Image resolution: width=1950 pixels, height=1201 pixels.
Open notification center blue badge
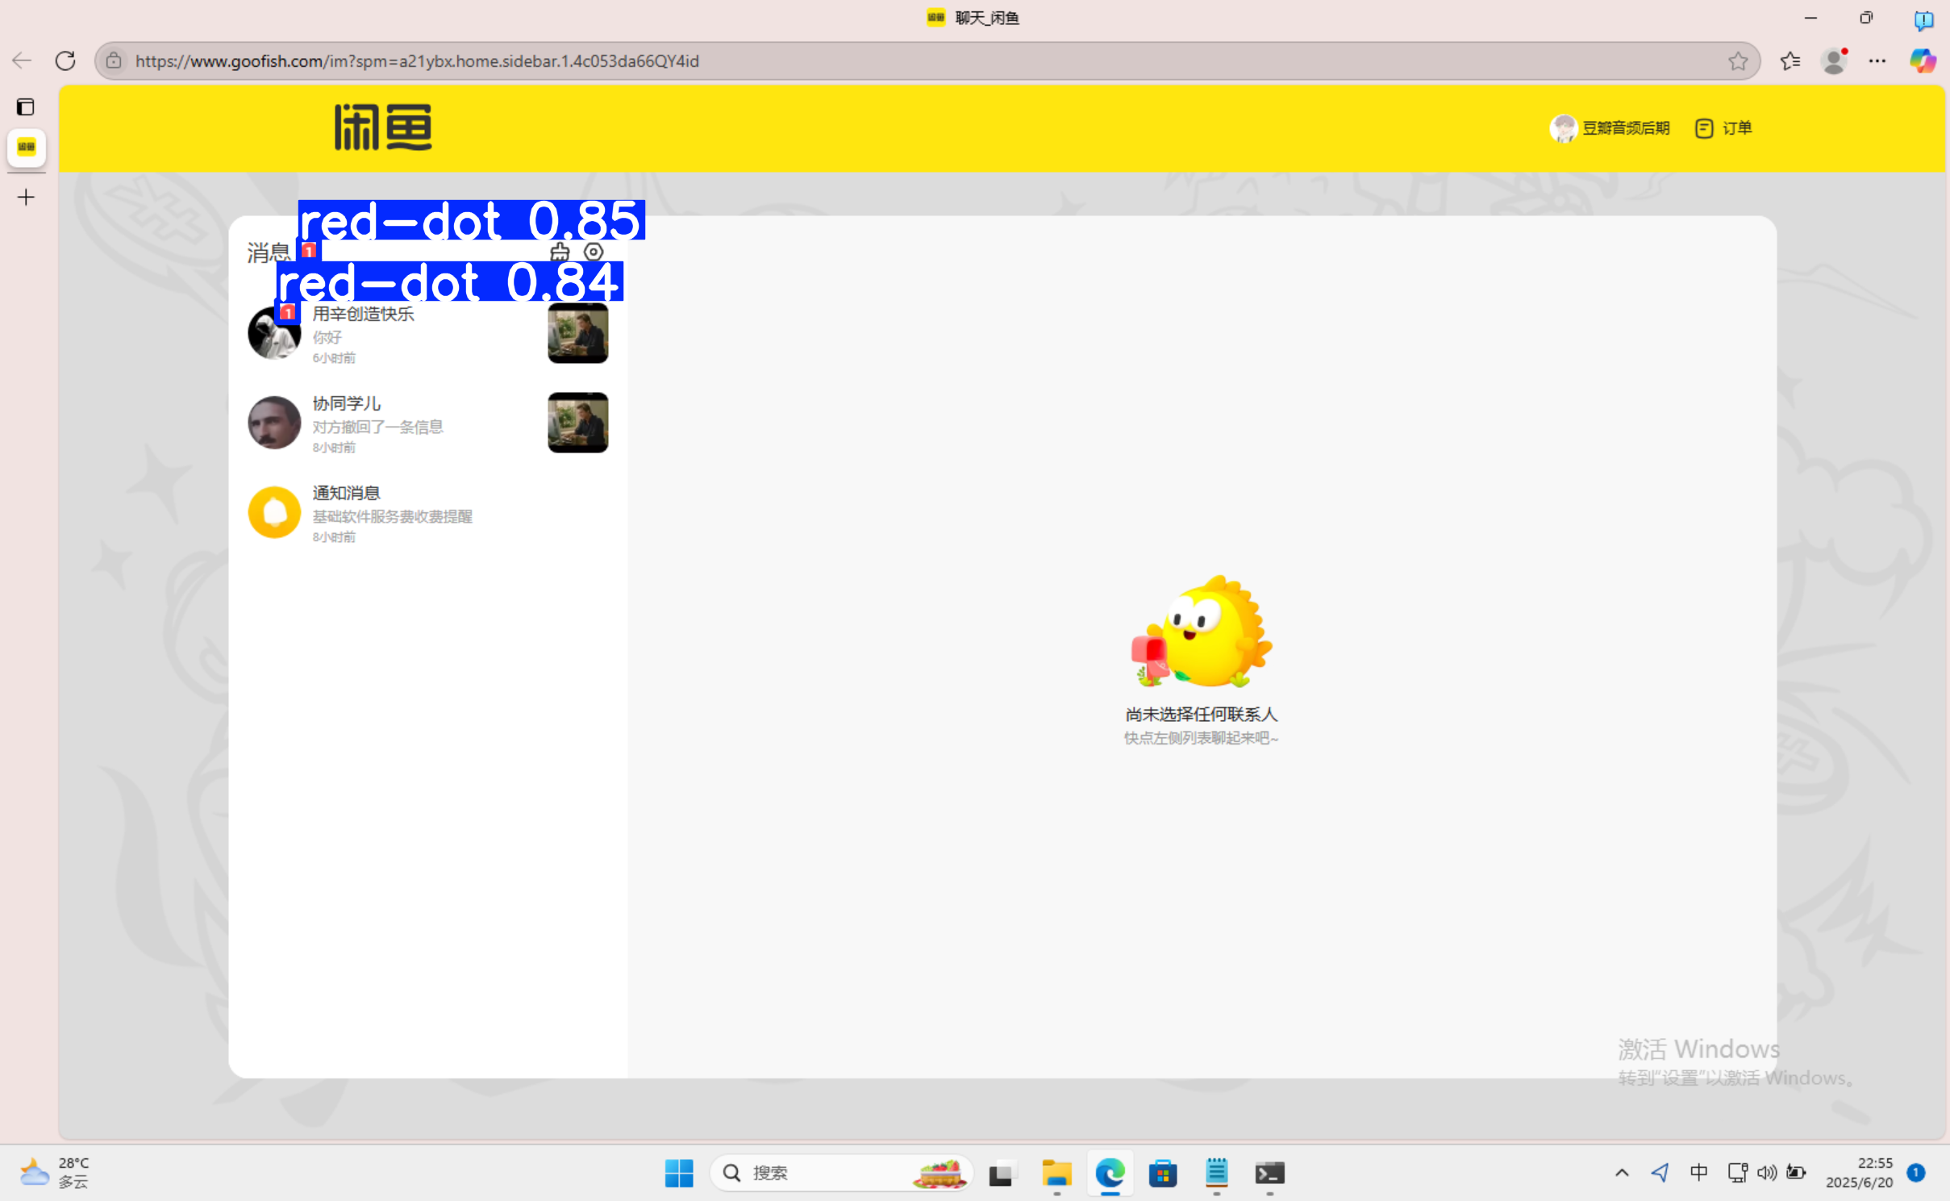click(1916, 1173)
